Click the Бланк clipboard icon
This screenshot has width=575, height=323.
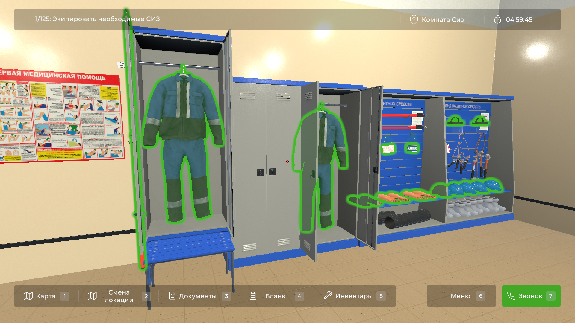[x=253, y=296]
